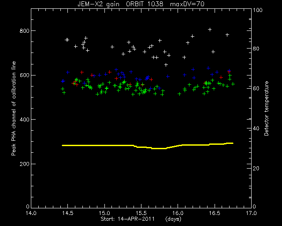The height and width of the screenshot is (226, 282).
Task: Click the yellow detector temperature curve
Action: [148, 146]
